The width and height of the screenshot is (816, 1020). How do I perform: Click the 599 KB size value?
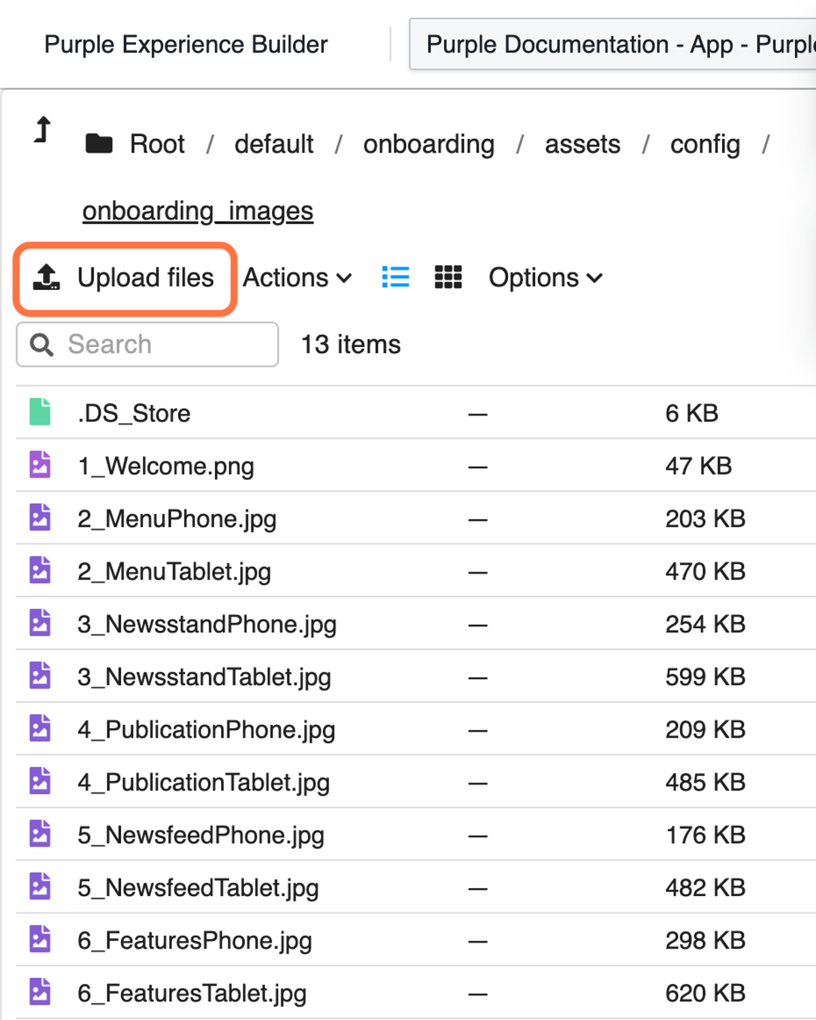click(x=705, y=677)
